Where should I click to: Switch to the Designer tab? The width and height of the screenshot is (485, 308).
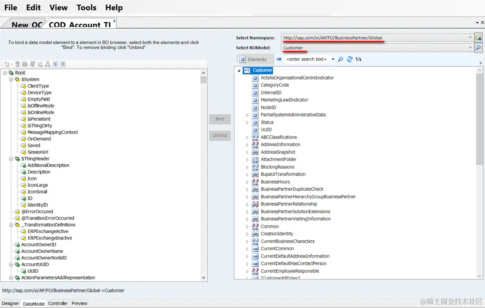click(10, 303)
